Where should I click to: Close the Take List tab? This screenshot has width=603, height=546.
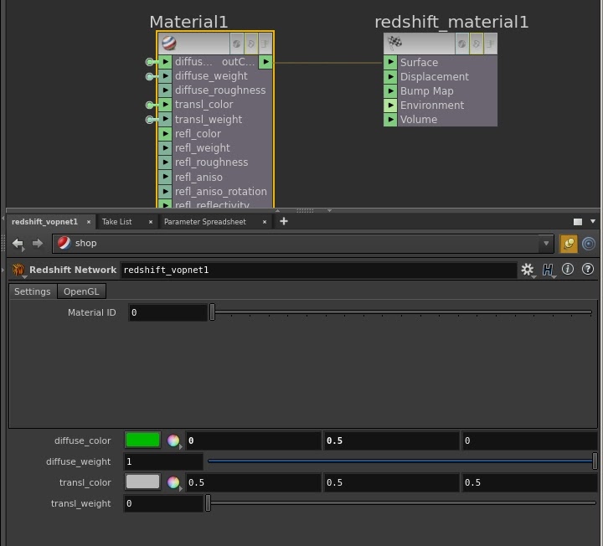(151, 222)
